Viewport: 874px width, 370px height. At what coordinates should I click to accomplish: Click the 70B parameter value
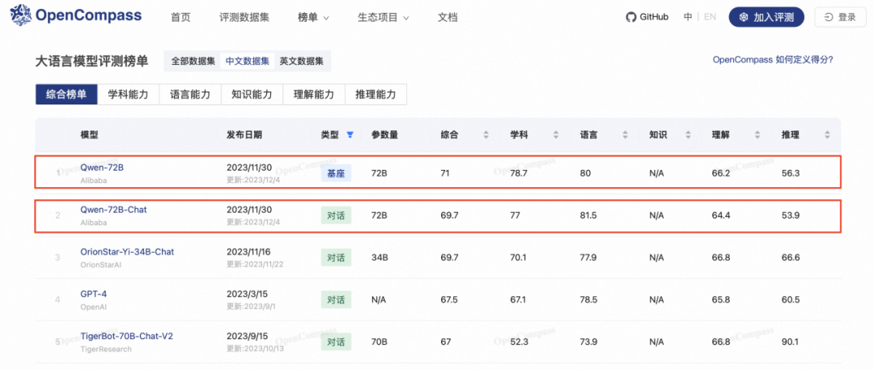tap(379, 342)
